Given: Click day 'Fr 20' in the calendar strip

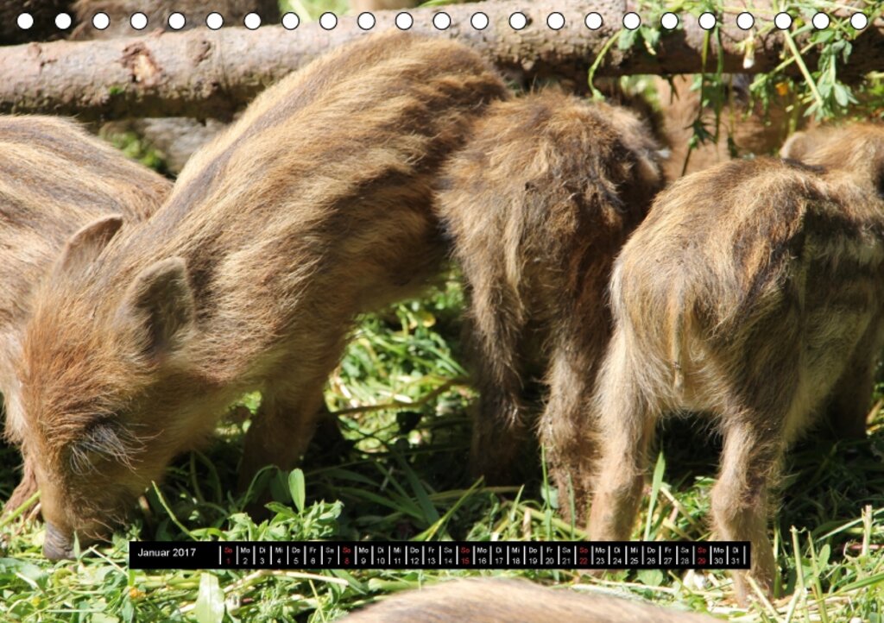Looking at the screenshot, I should (x=550, y=556).
